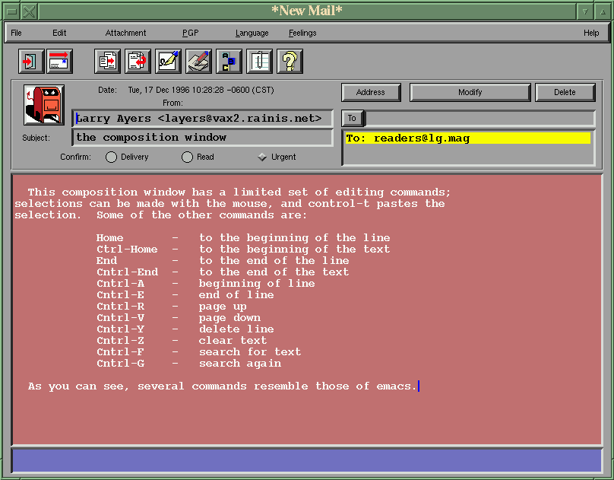Click the red mailbox picture
614x480 pixels.
(x=44, y=105)
